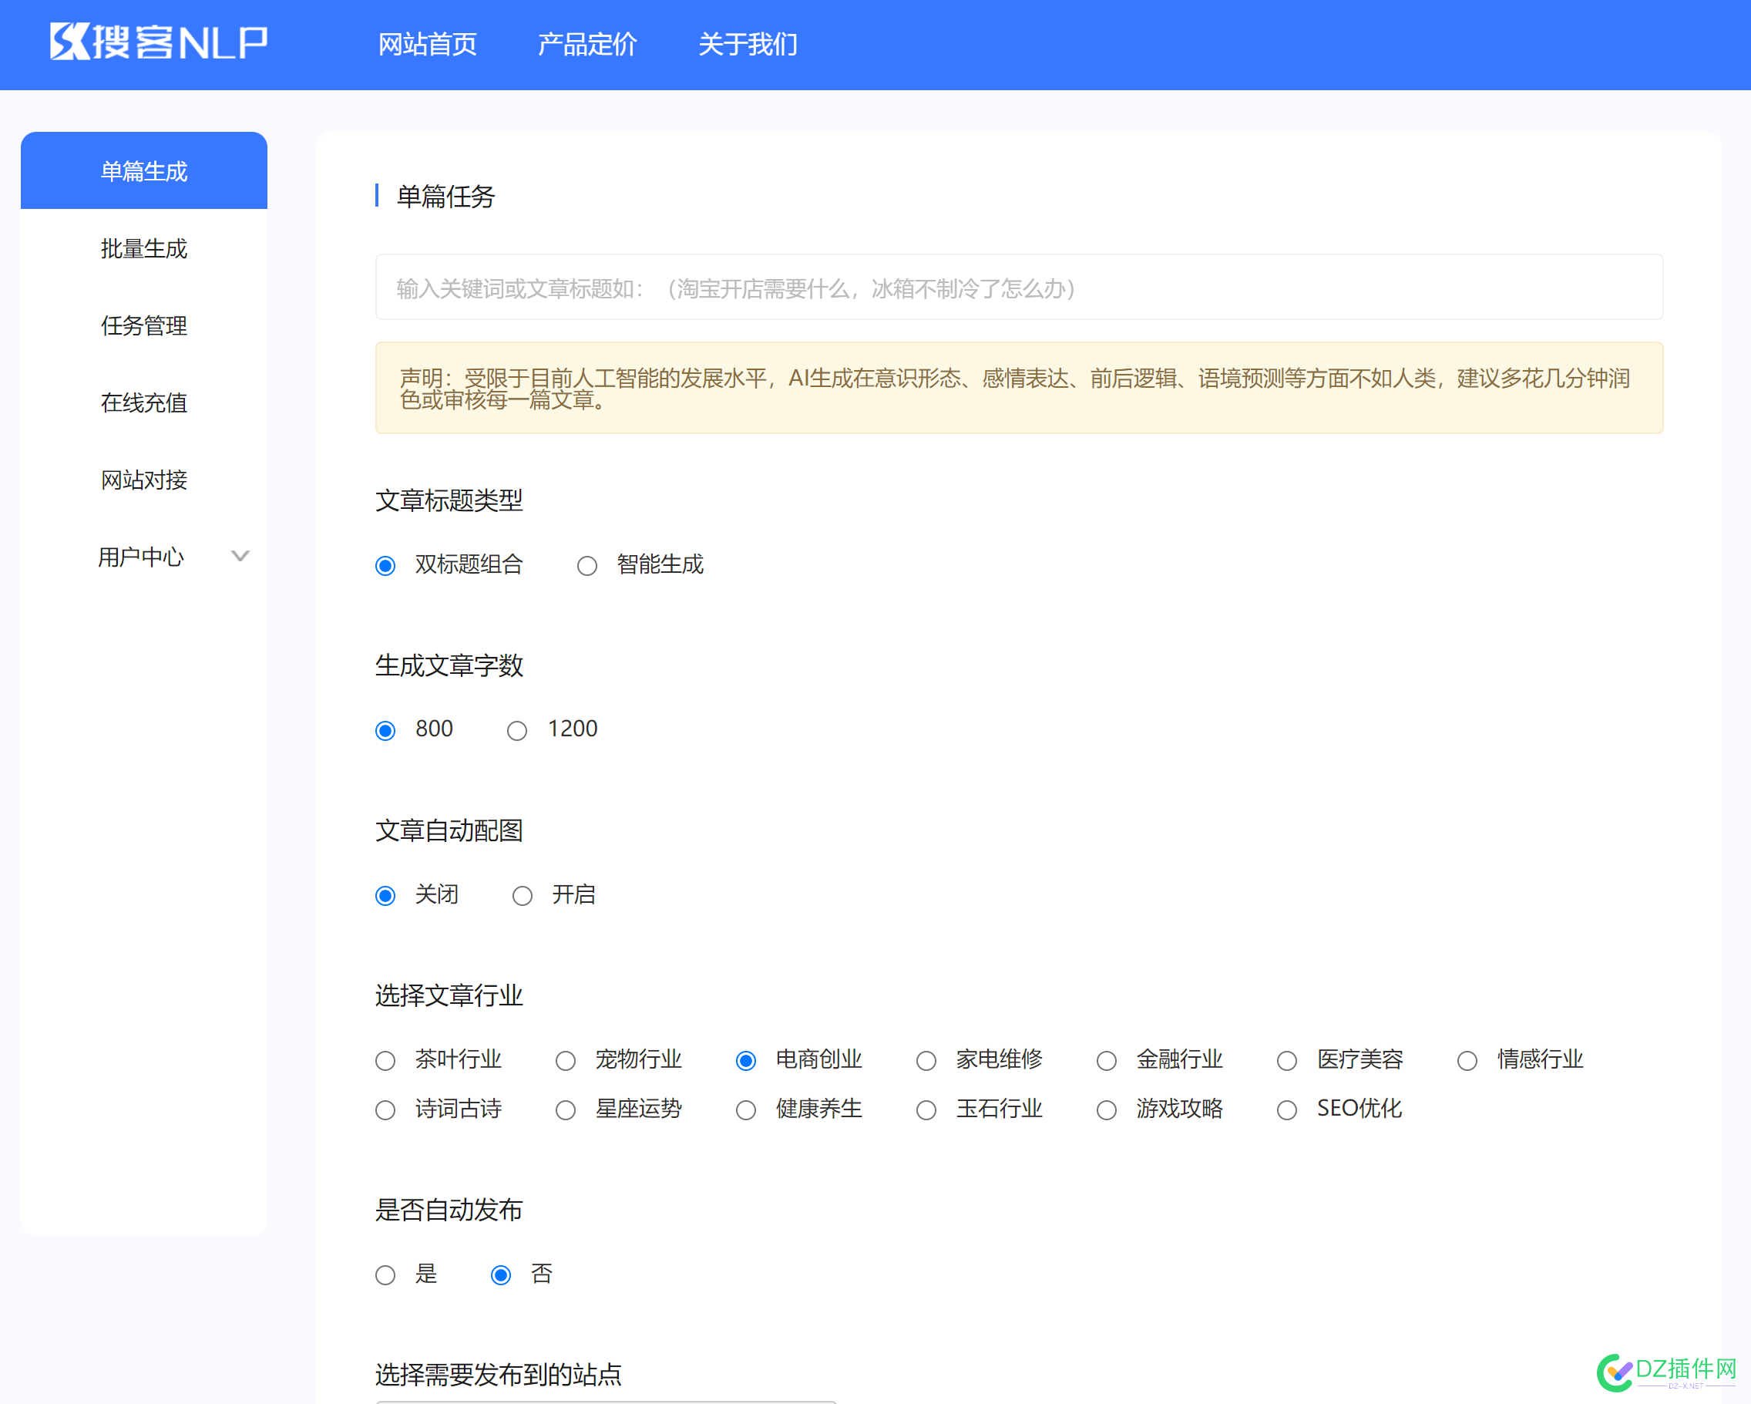Viewport: 1751px width, 1404px height.
Task: Go to 任务管理 in the sidebar
Action: [144, 325]
